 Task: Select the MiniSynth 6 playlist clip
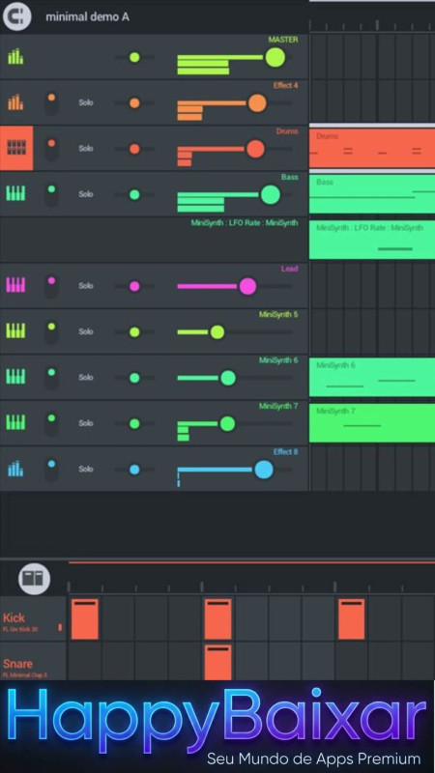point(372,377)
